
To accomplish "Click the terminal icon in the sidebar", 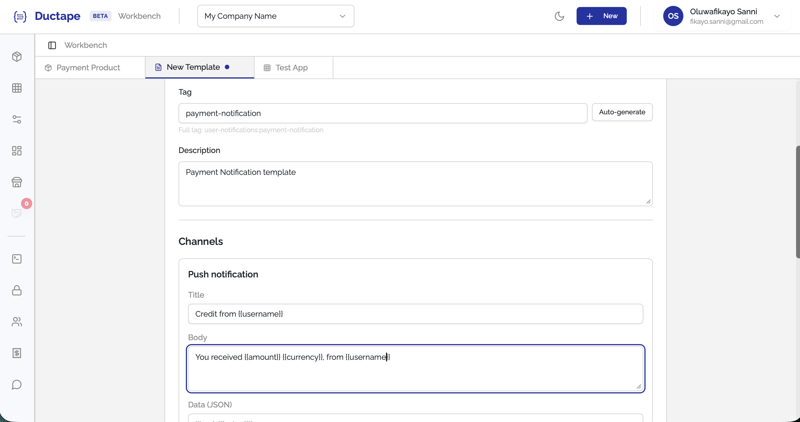I will click(17, 259).
